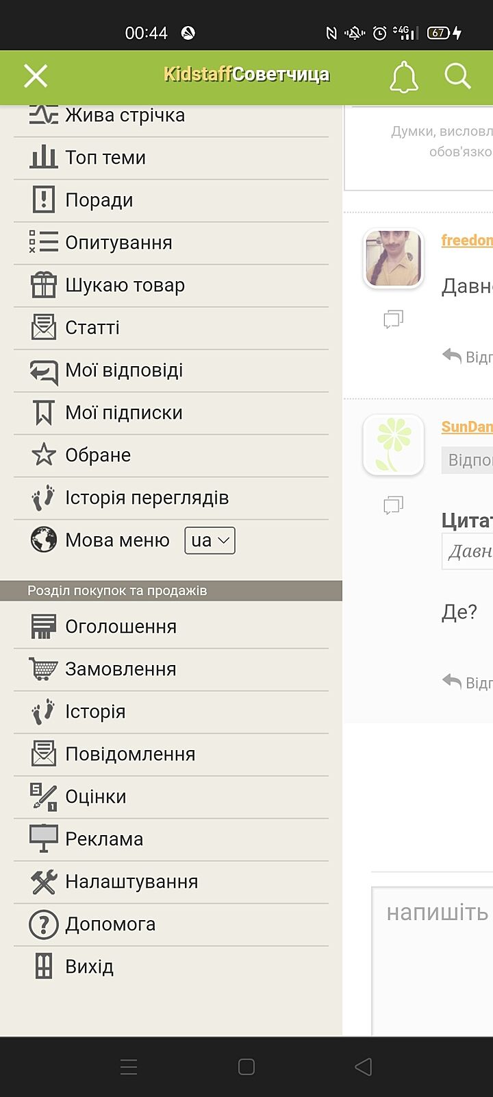This screenshot has width=493, height=1097.
Task: Click the star icon next to Обране
Action: [x=43, y=455]
